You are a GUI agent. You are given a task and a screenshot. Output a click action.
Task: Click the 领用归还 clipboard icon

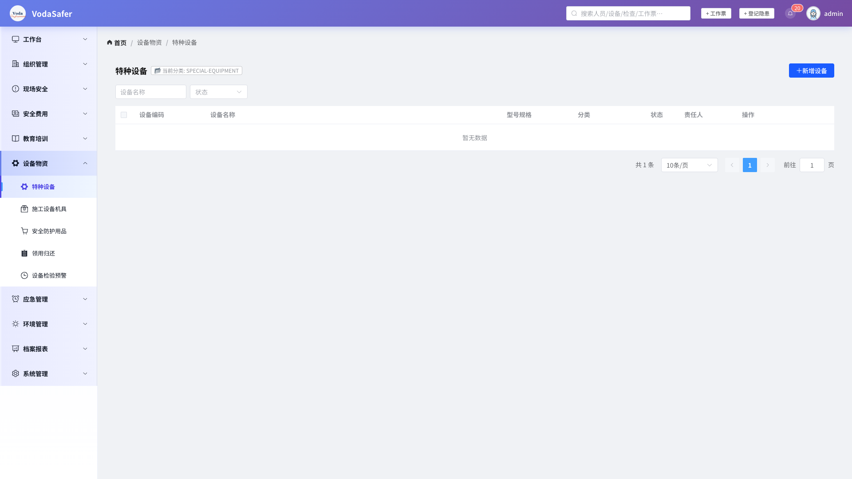tap(24, 253)
